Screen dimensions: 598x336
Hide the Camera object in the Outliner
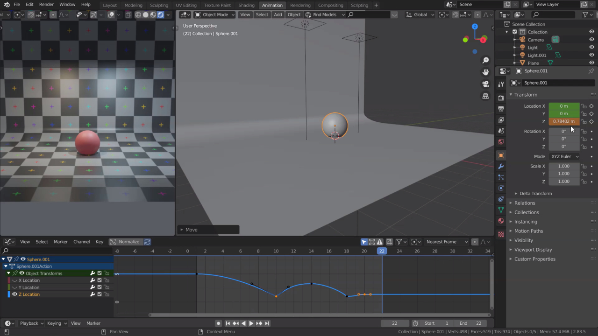[591, 39]
